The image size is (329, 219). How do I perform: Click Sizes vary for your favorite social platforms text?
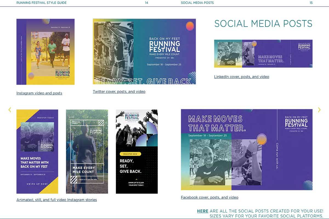pyautogui.click(x=266, y=216)
